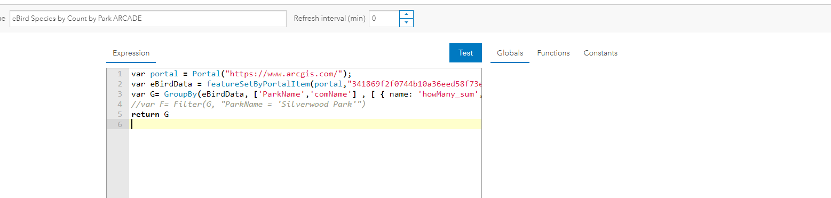Click the Refresh interval value field

(x=384, y=18)
